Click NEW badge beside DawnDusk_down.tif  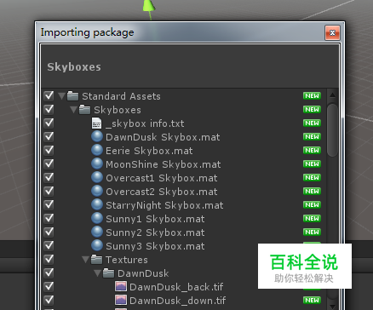tap(312, 301)
